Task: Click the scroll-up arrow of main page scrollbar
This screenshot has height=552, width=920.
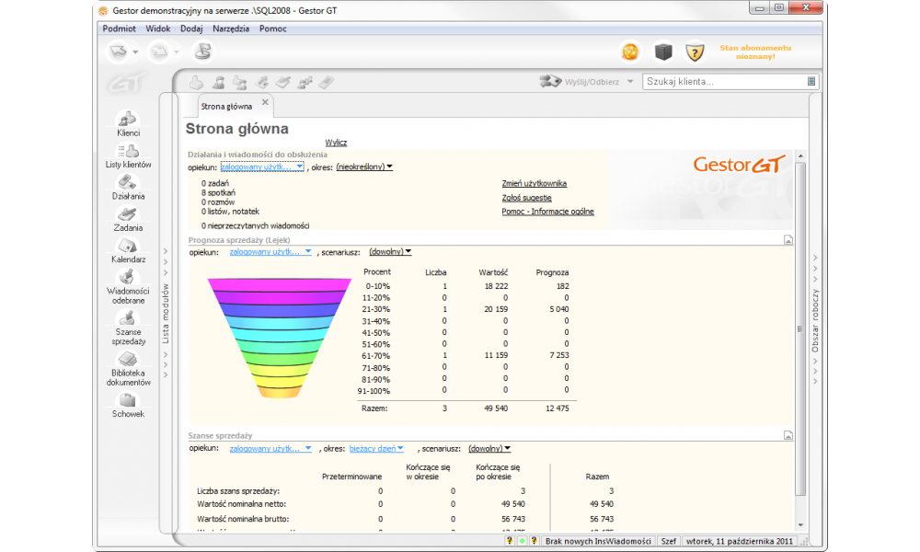Action: click(800, 156)
